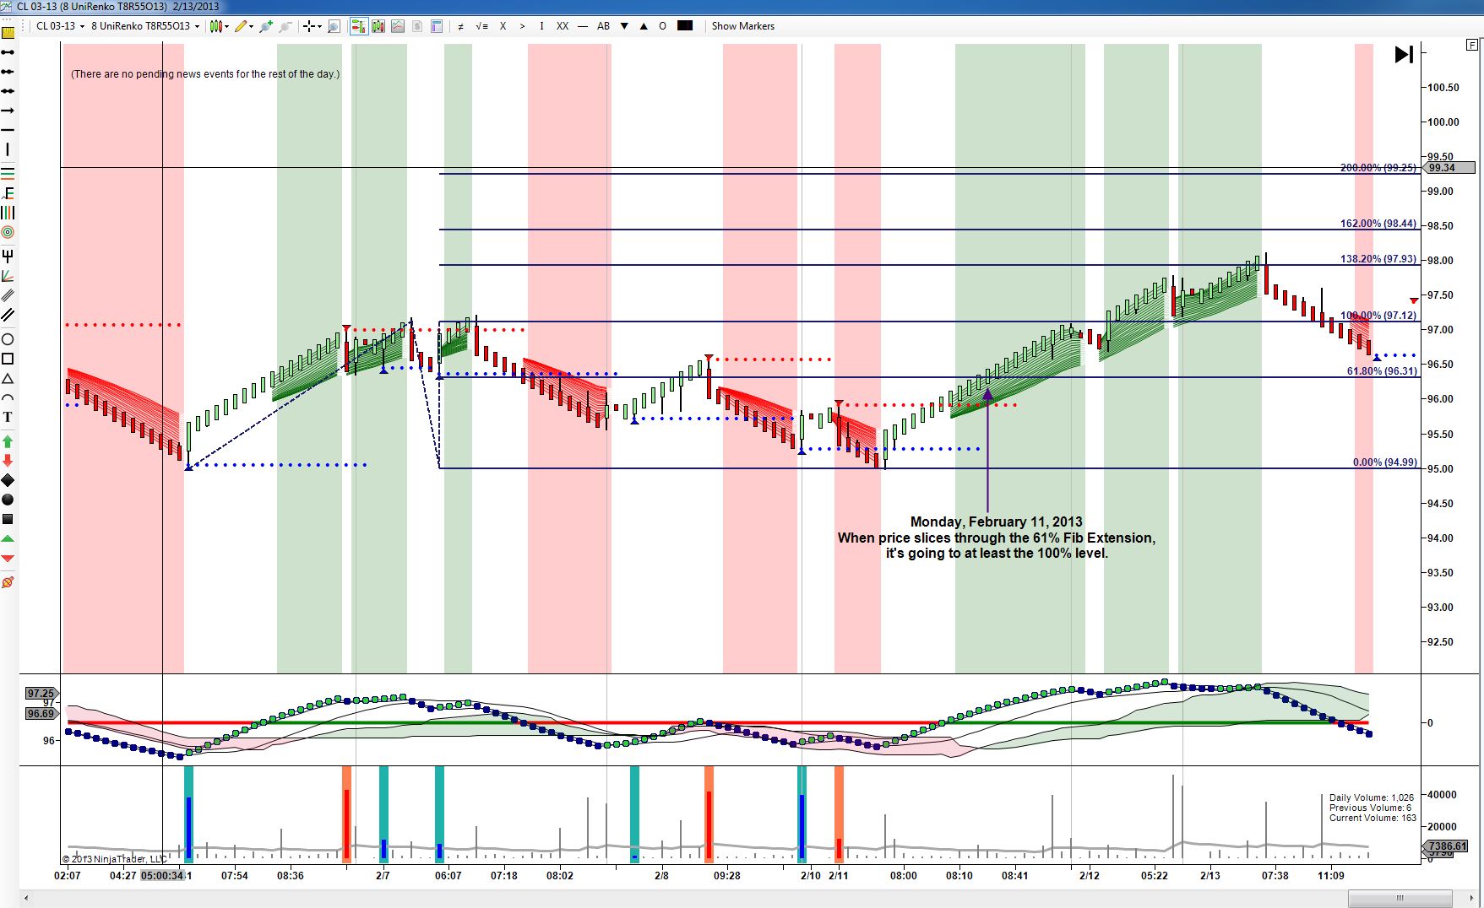The image size is (1484, 908).
Task: Select the red triangle down marker
Action: 8,559
